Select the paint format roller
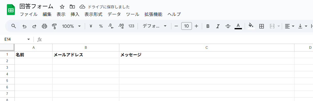Screen dimensions: 313x101 54,26
